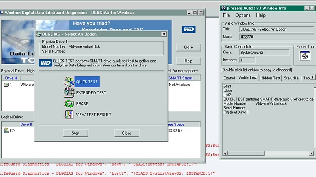This screenshot has height=177, width=316.
Task: Select the QUICK TEST magnifier icon
Action: click(x=69, y=82)
